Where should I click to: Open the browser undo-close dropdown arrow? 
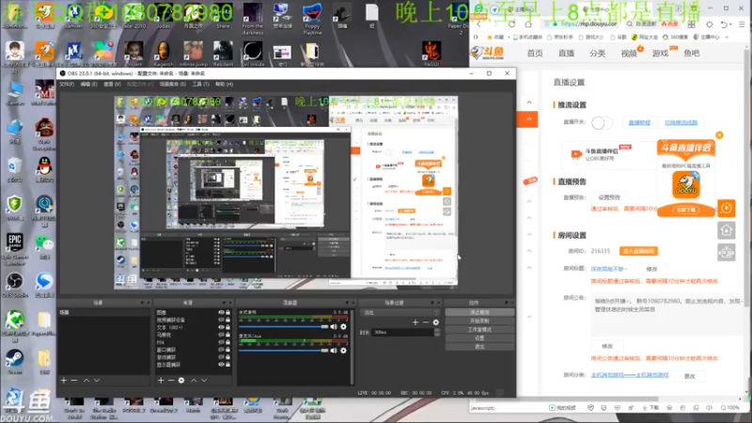tap(730, 24)
